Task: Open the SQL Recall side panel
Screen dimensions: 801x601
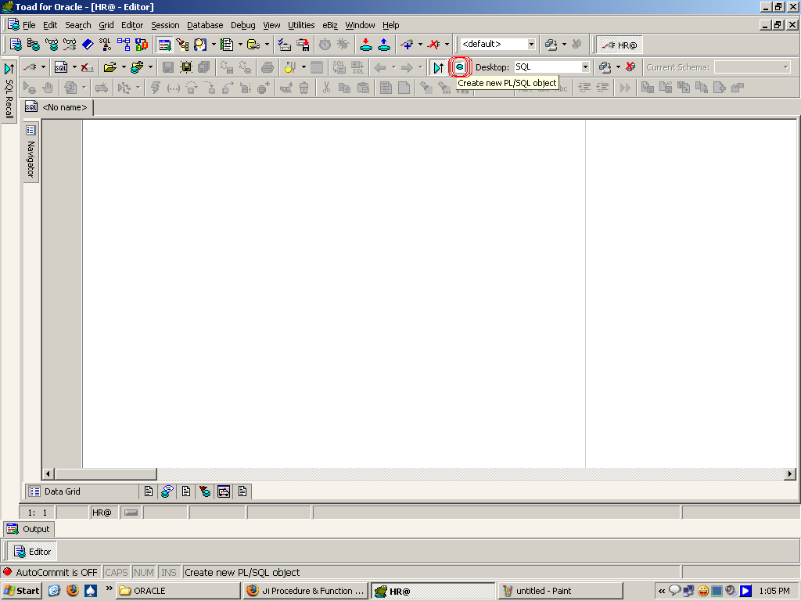Action: 9,92
